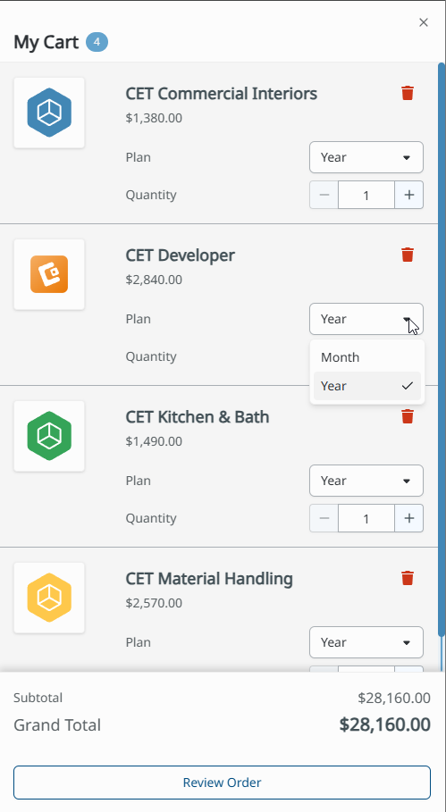Click the Review Order button
The image size is (446, 812).
(223, 783)
